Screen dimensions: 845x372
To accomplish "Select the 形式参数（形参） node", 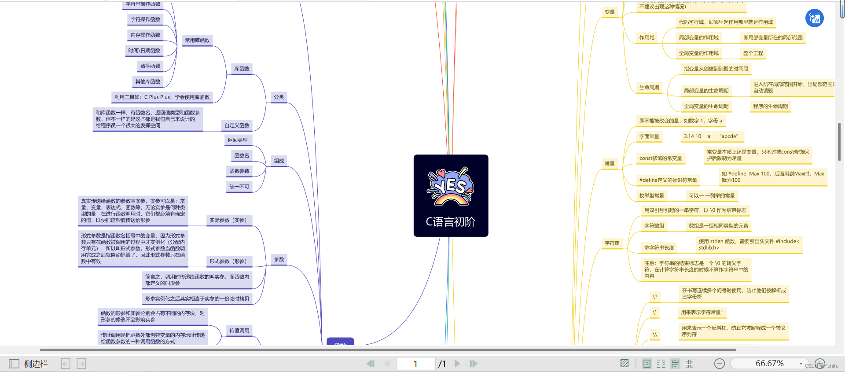I will tap(229, 261).
